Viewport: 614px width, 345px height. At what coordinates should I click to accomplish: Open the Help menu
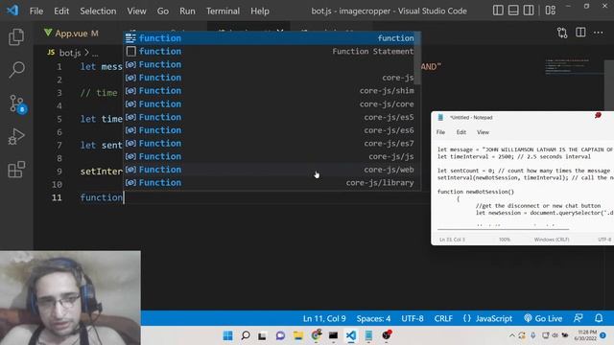coord(260,11)
